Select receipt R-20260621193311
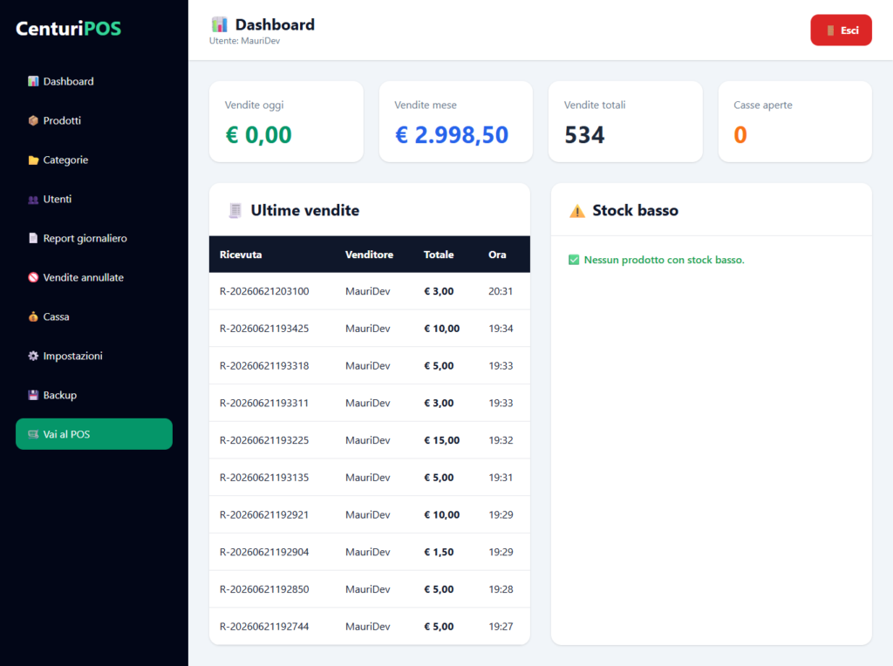 pyautogui.click(x=264, y=403)
